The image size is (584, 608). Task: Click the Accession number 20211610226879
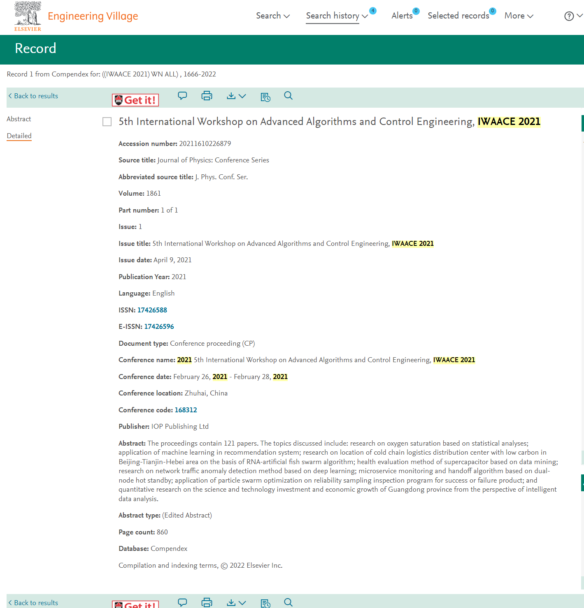[x=205, y=143]
